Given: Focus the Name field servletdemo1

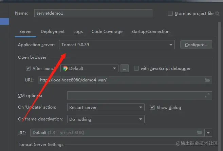Looking at the screenshot, I should [x=93, y=13].
